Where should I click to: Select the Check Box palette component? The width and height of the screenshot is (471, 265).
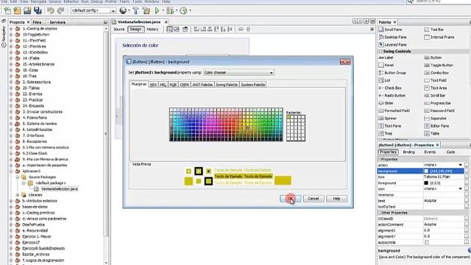click(390, 88)
